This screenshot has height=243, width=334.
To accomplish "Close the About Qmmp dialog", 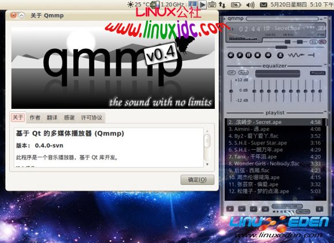I will point(13,16).
